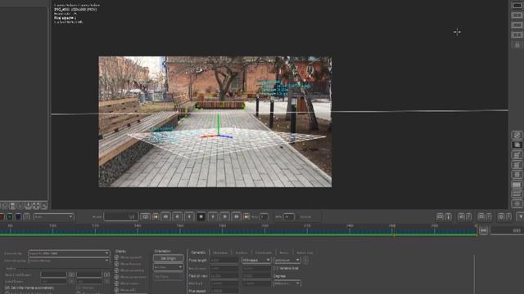Click the second layout icon in the right sidebar
The height and width of the screenshot is (294, 524).
tap(517, 16)
